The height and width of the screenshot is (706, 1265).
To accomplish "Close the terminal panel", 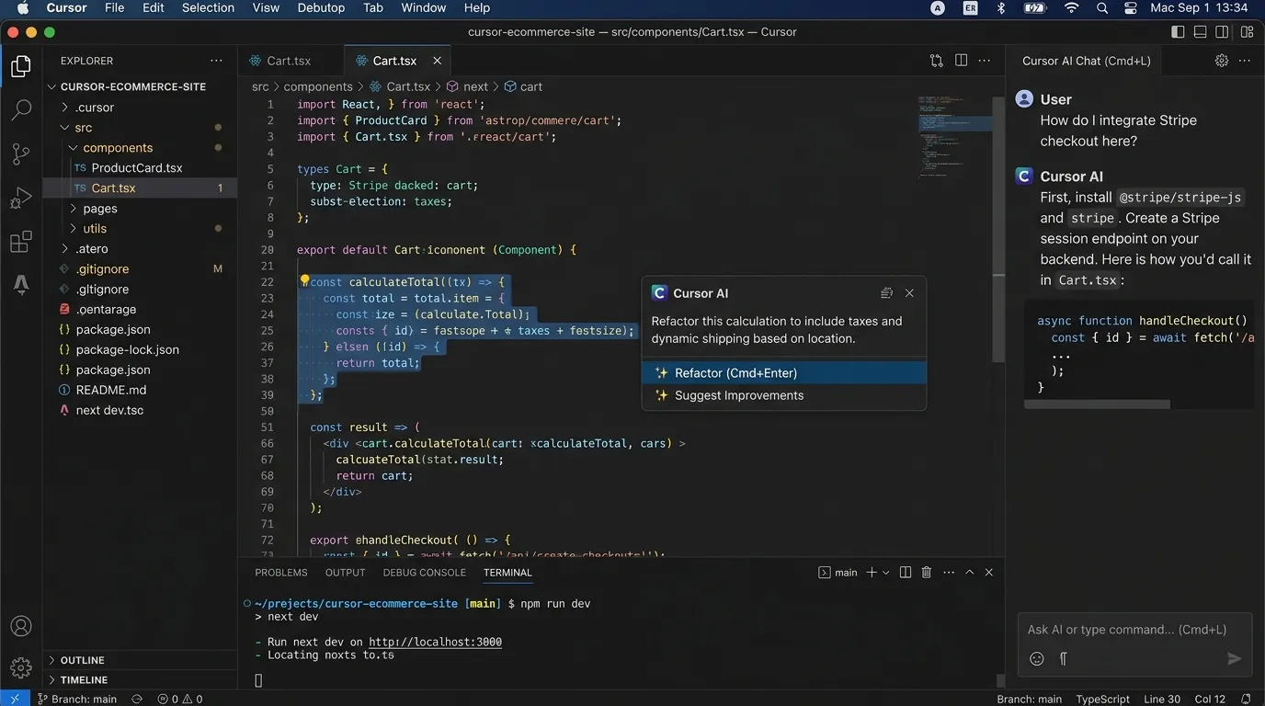I will pyautogui.click(x=989, y=572).
